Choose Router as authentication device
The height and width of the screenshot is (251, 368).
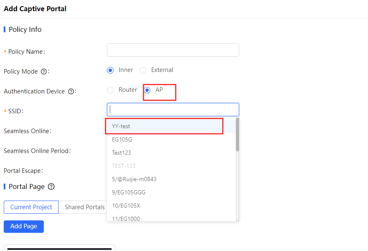(110, 90)
